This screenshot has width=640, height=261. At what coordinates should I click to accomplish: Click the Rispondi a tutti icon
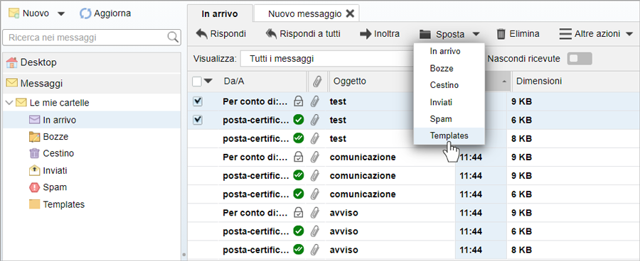pyautogui.click(x=272, y=34)
